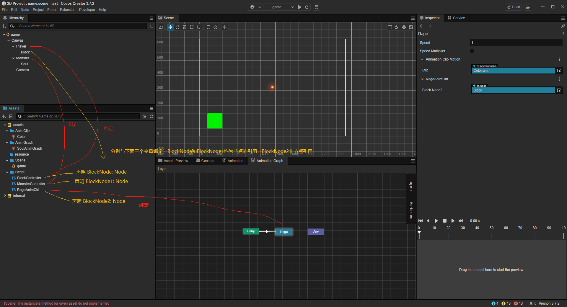Click the Scene resolution guide icon

point(390,27)
